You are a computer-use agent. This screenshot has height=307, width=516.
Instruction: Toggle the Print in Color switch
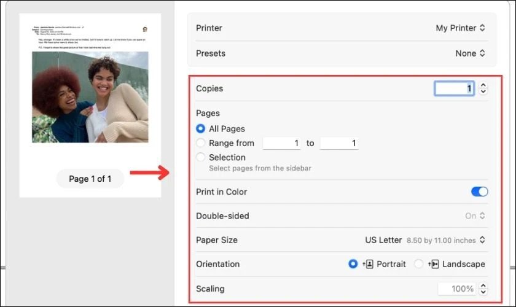click(x=479, y=192)
